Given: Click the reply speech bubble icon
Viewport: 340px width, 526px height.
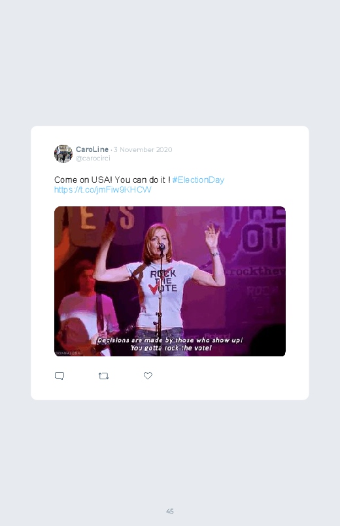Looking at the screenshot, I should click(x=59, y=376).
